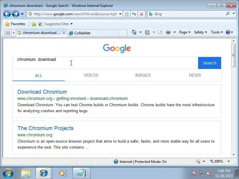Click Add to Favorites Bar icon
Image resolution: width=239 pixels, height=179 pixels.
click(34, 24)
